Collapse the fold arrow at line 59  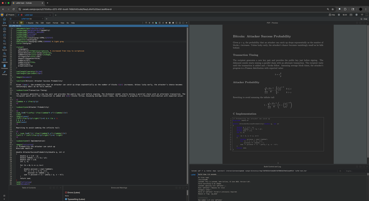pos(12,141)
